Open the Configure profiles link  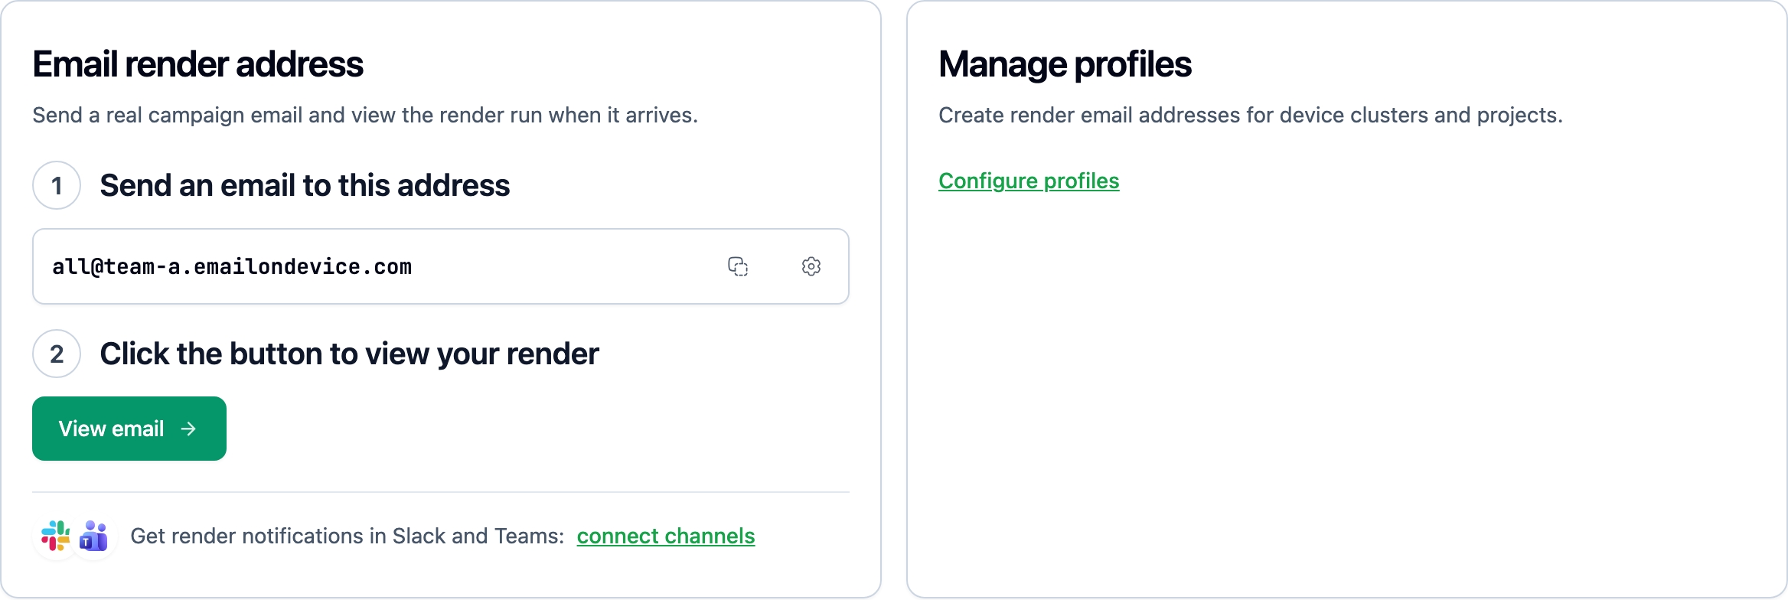click(1029, 181)
